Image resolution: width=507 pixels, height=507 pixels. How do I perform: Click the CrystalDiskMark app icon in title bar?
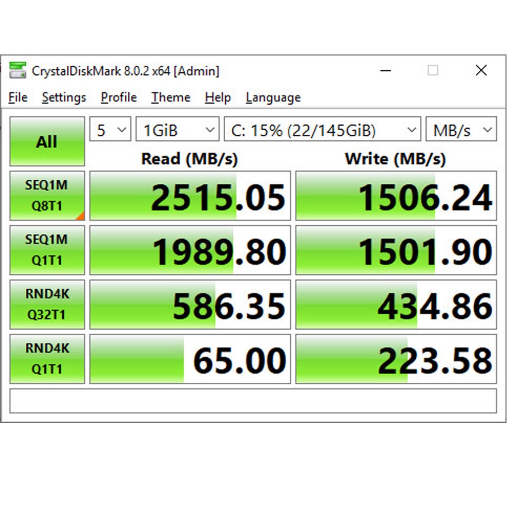pos(18,71)
